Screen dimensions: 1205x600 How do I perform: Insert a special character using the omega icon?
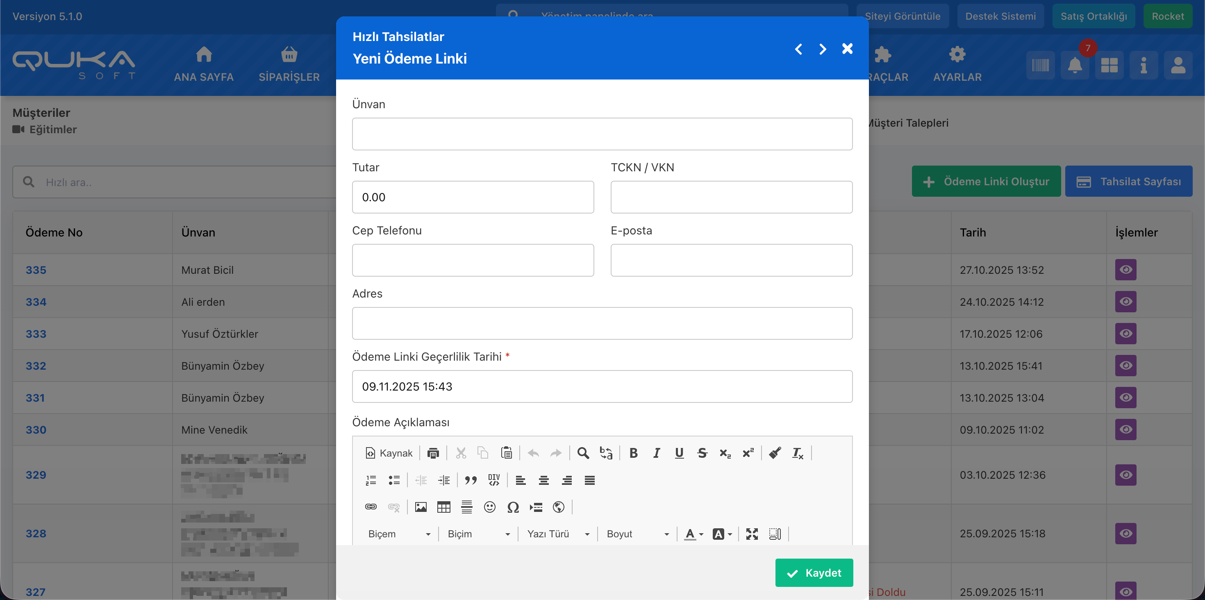513,507
